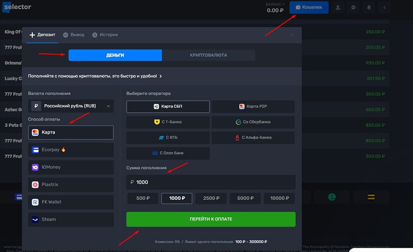
Task: Click the user profile icon
Action: click(x=338, y=7)
